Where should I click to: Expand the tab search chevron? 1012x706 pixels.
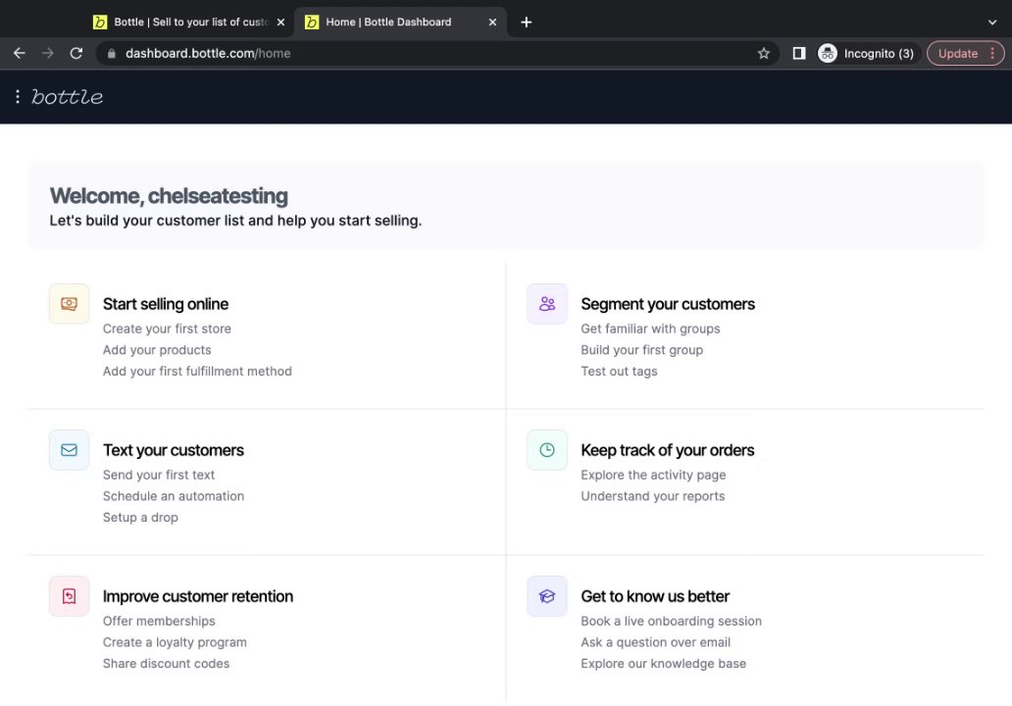tap(992, 22)
